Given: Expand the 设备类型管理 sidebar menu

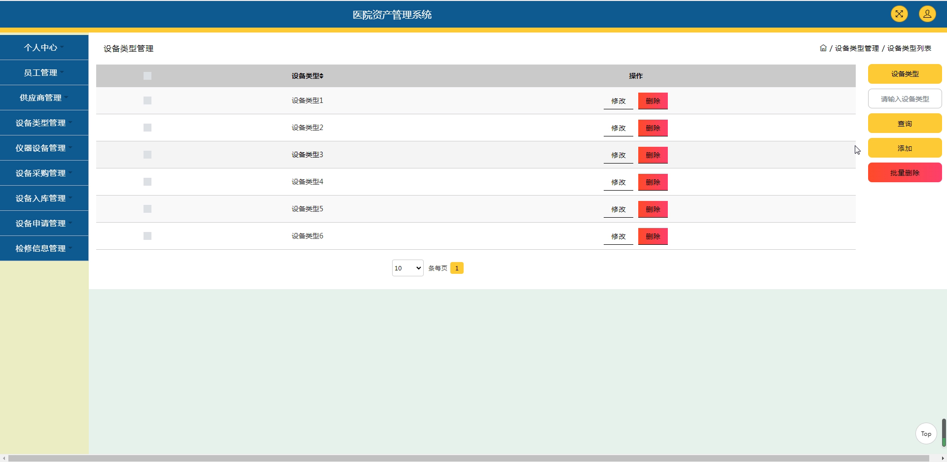Looking at the screenshot, I should point(44,123).
